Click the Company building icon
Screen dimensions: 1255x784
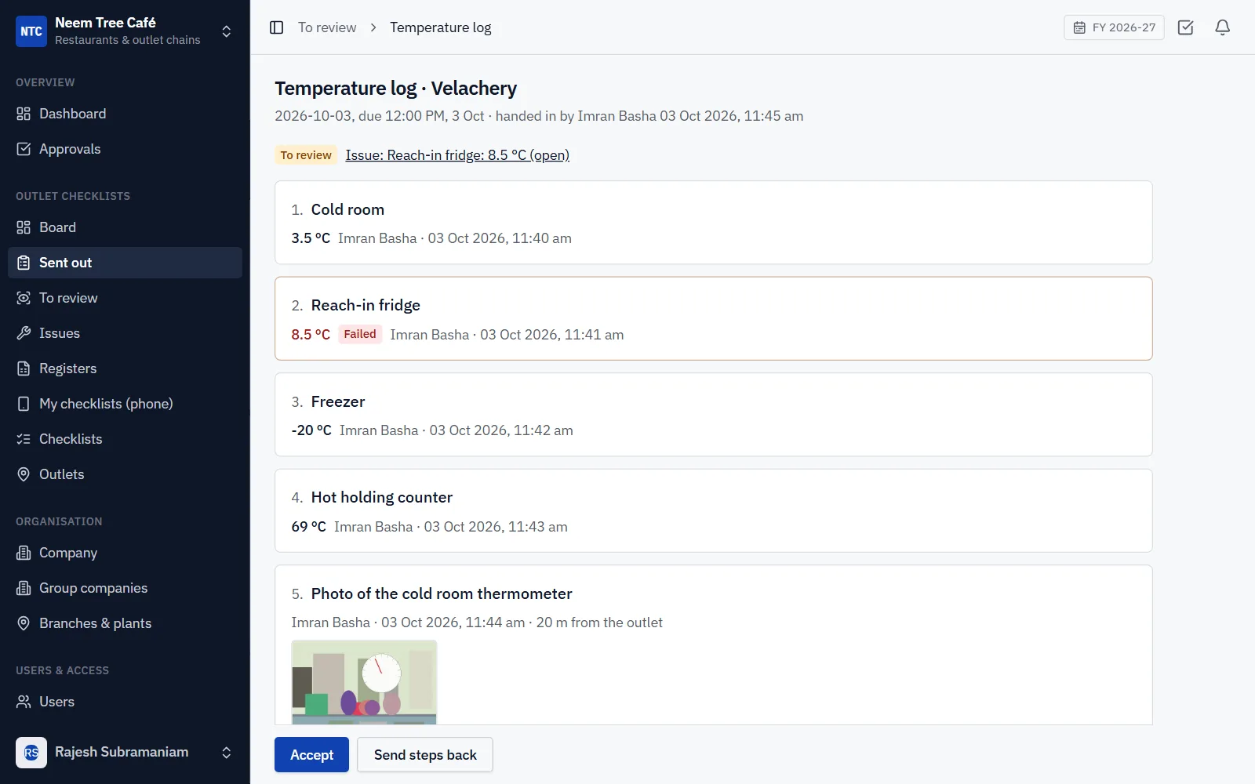(24, 553)
